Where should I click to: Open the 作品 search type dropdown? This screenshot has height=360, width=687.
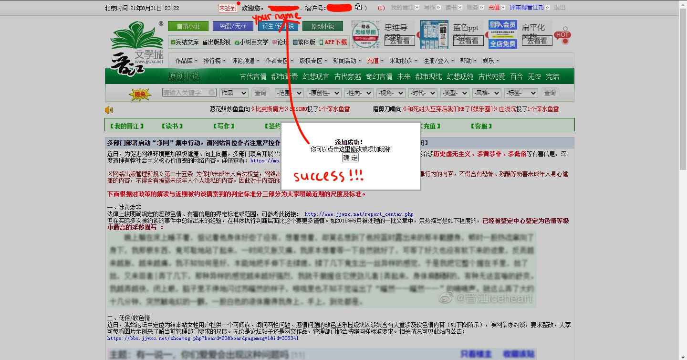(233, 93)
